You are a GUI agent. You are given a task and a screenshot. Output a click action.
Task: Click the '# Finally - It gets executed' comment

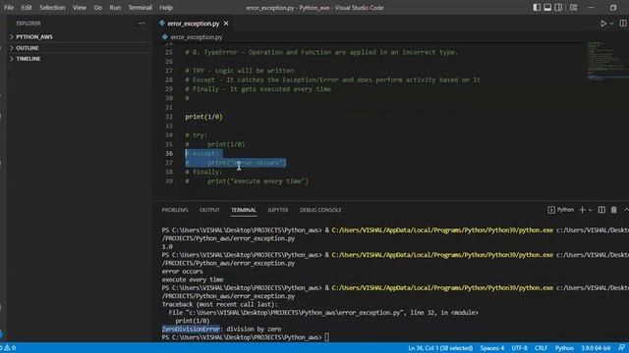(x=257, y=89)
